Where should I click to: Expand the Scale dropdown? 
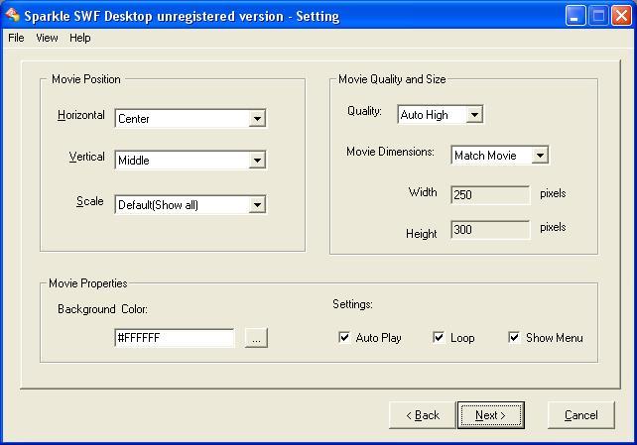pos(257,205)
